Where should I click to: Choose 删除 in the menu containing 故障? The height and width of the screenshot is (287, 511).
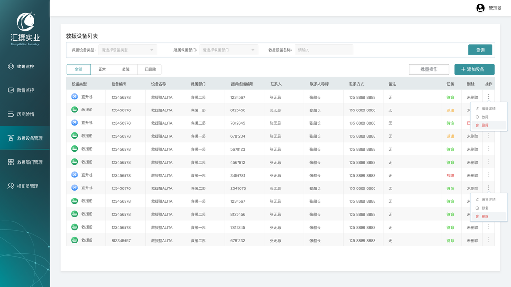pyautogui.click(x=488, y=125)
